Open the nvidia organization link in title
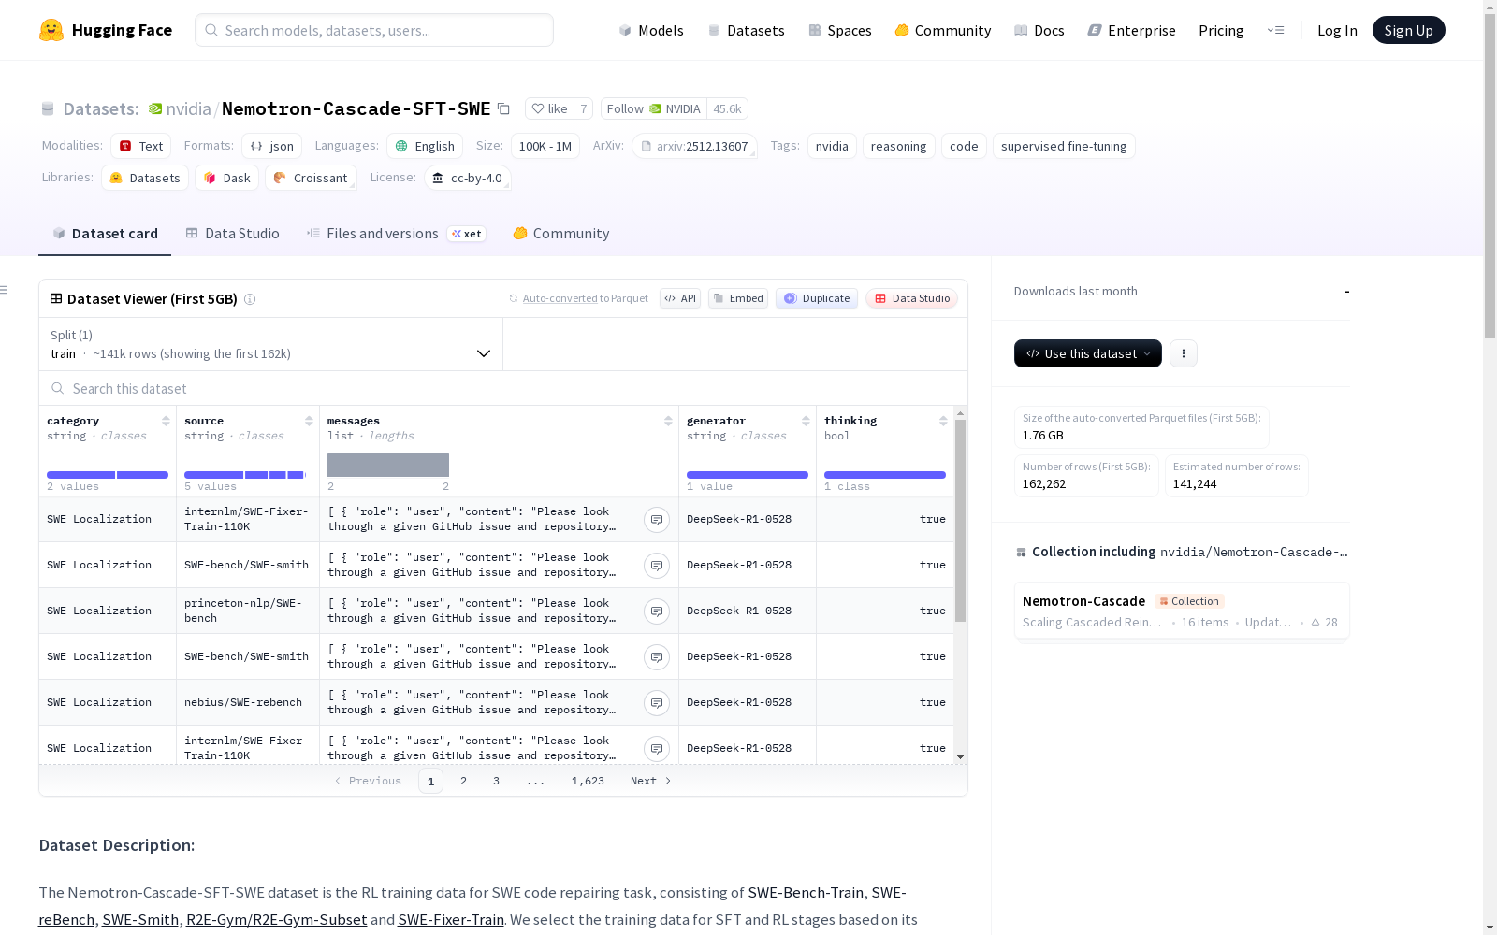The image size is (1497, 935). coord(188,109)
